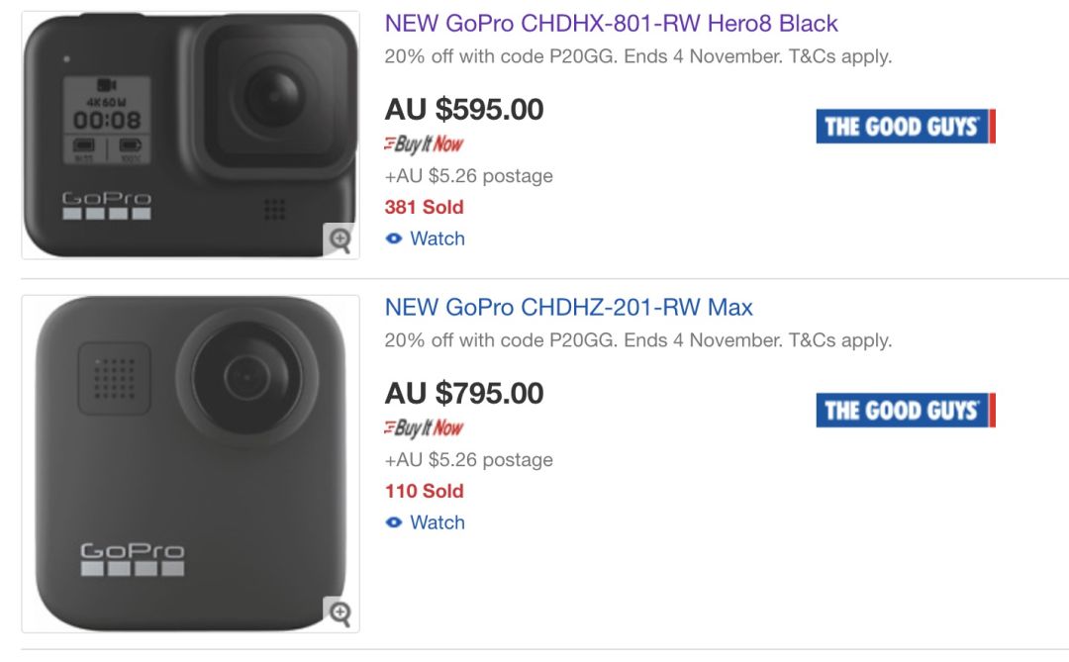The height and width of the screenshot is (662, 1069).
Task: Watch the GoPro Max listing
Action: point(426,522)
